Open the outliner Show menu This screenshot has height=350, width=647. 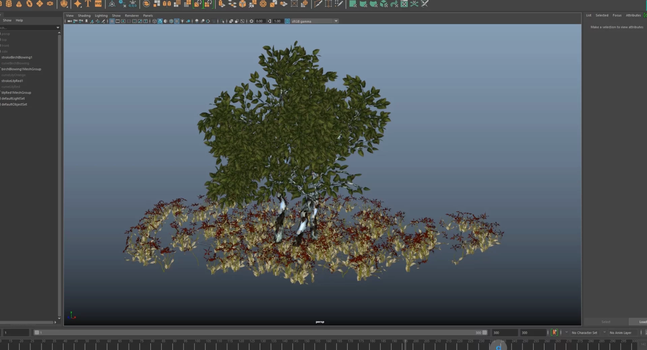[7, 20]
